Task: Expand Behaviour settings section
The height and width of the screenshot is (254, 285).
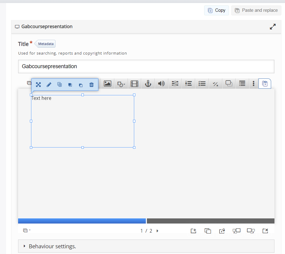Action: pyautogui.click(x=146, y=246)
